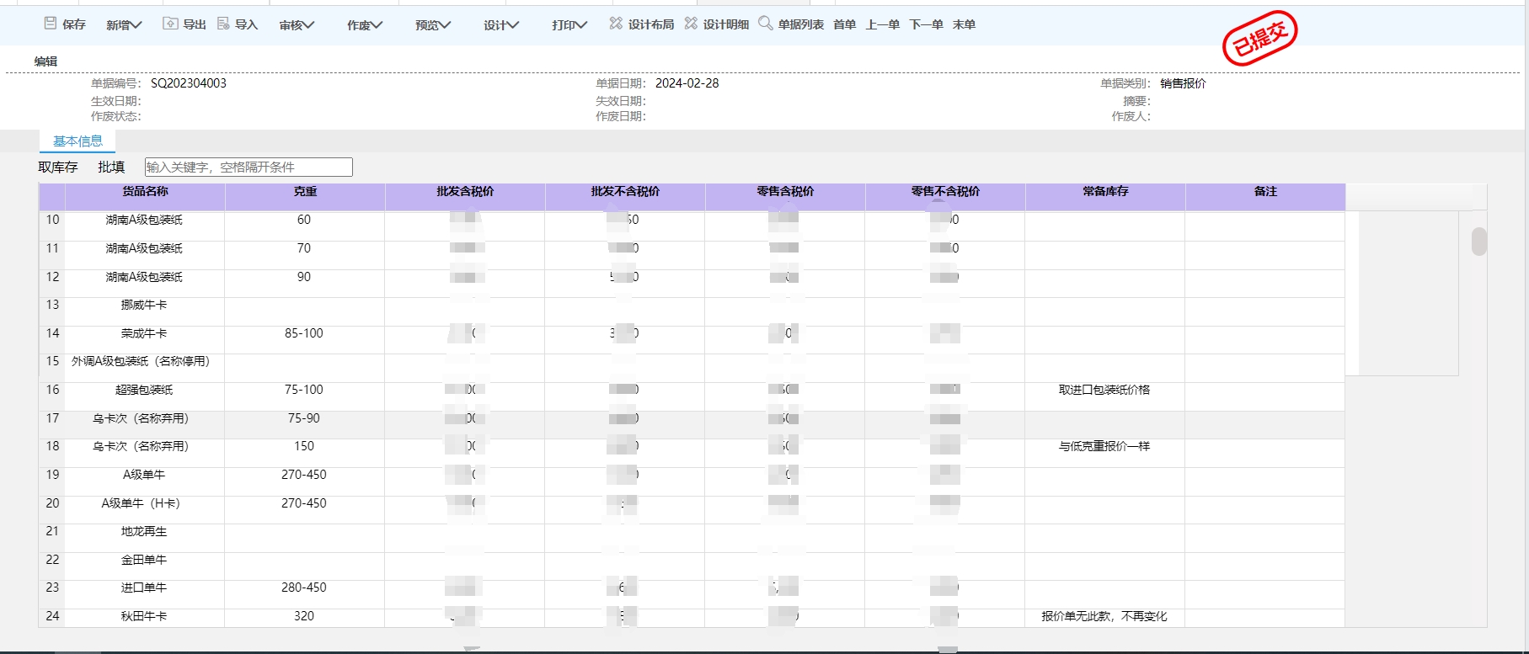Viewport: 1529px width, 654px height.
Task: Open the 设计 dropdown menu
Action: pos(501,25)
